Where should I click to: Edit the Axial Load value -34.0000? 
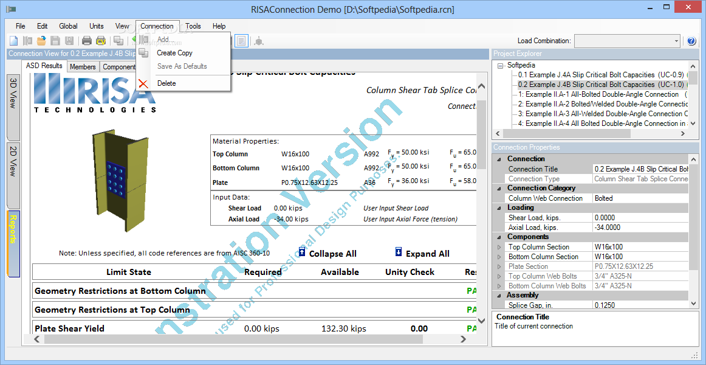(641, 228)
